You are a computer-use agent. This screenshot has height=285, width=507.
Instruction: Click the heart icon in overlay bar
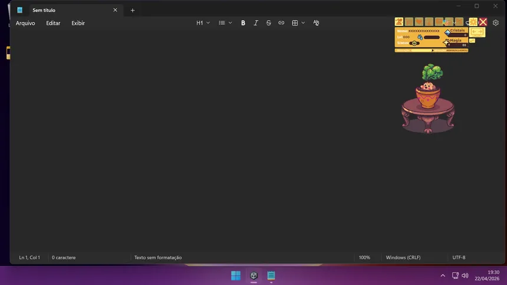tap(419, 22)
